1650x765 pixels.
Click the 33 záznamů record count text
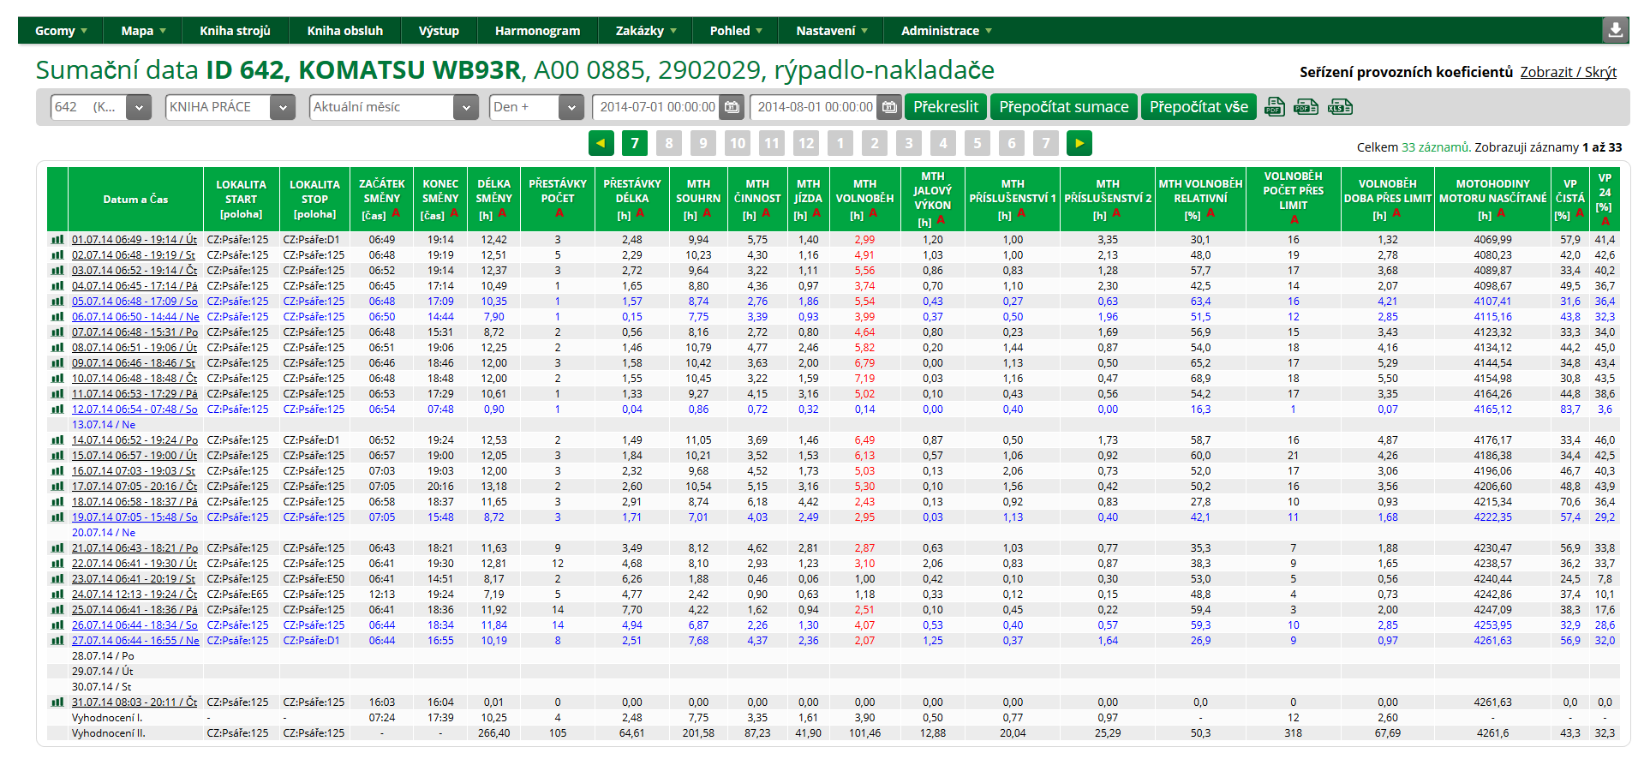(1436, 147)
